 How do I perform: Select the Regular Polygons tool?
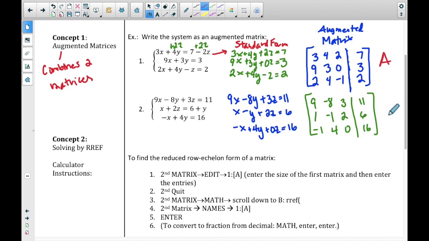click(165, 6)
